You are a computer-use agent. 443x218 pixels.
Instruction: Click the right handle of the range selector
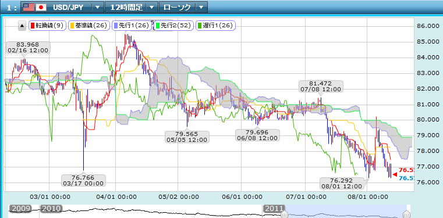tap(407, 215)
